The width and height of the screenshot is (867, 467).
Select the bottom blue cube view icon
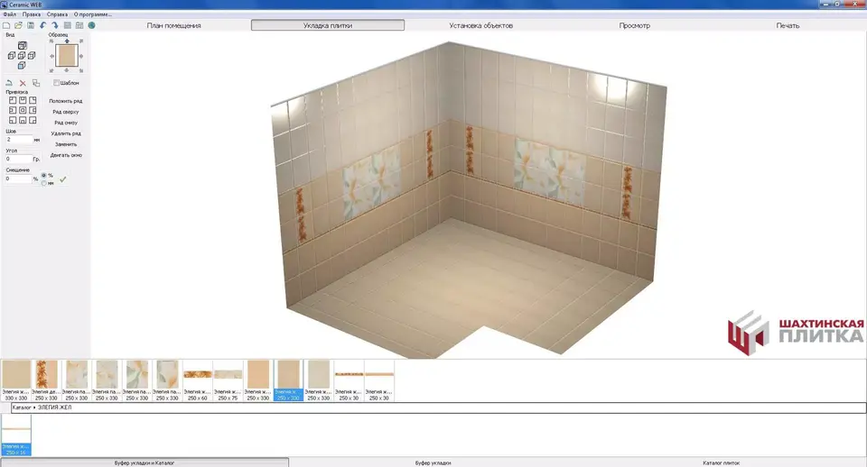pos(22,66)
